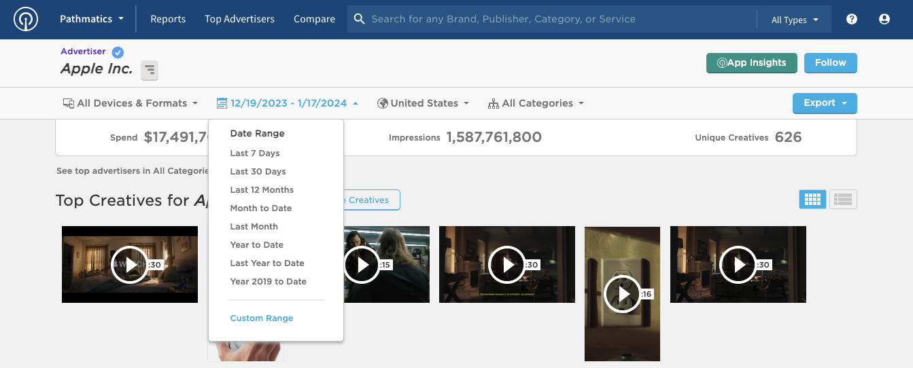This screenshot has height=368, width=913.
Task: Expand the All Devices & Formats dropdown
Action: 131,103
